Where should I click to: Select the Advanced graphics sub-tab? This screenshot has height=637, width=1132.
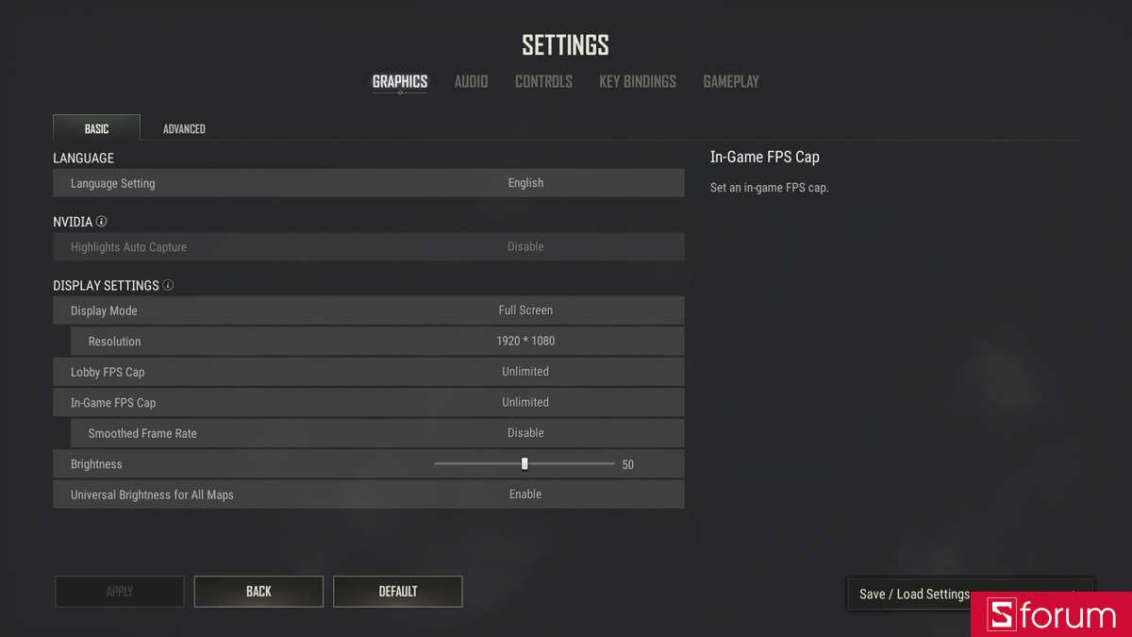pyautogui.click(x=184, y=128)
